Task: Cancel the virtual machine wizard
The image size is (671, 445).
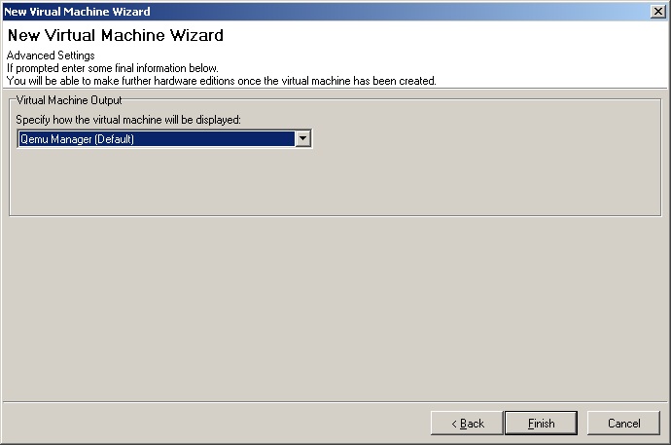Action: [623, 424]
